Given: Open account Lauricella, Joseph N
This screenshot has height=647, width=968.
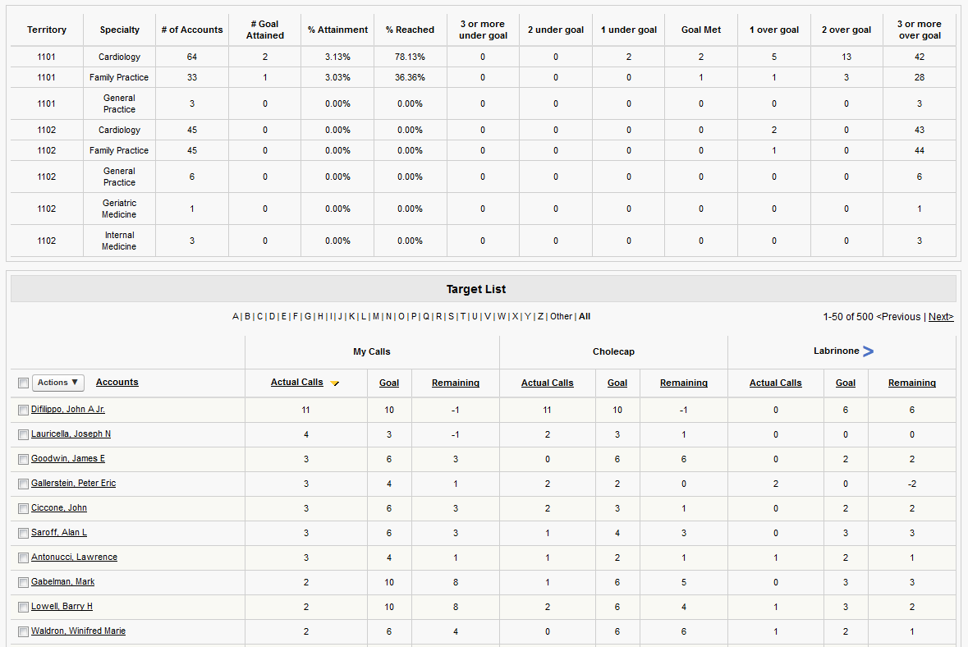Looking at the screenshot, I should 71,434.
